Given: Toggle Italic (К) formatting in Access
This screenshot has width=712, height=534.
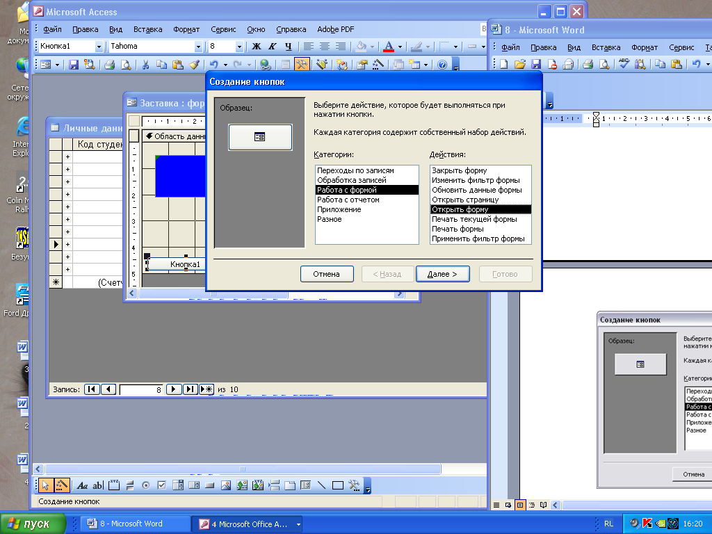Looking at the screenshot, I should pos(273,47).
